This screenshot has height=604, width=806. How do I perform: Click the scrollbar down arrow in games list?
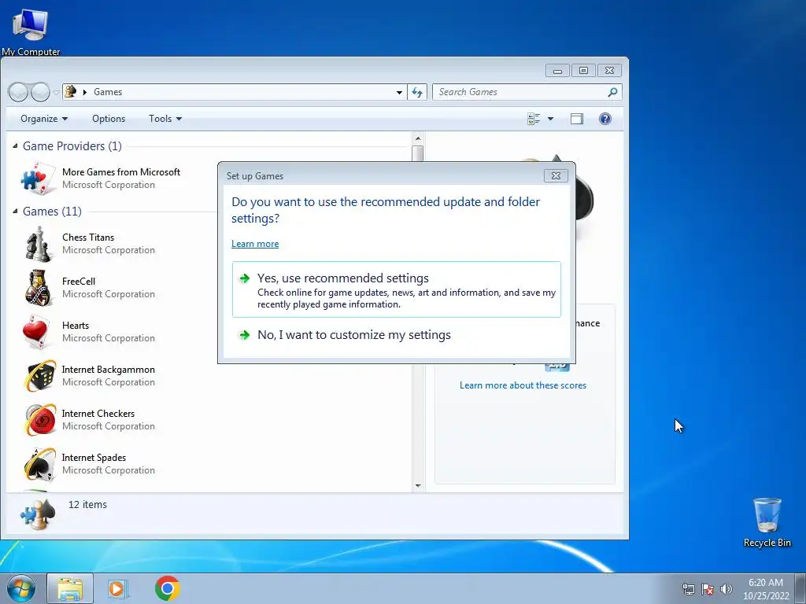[x=418, y=486]
